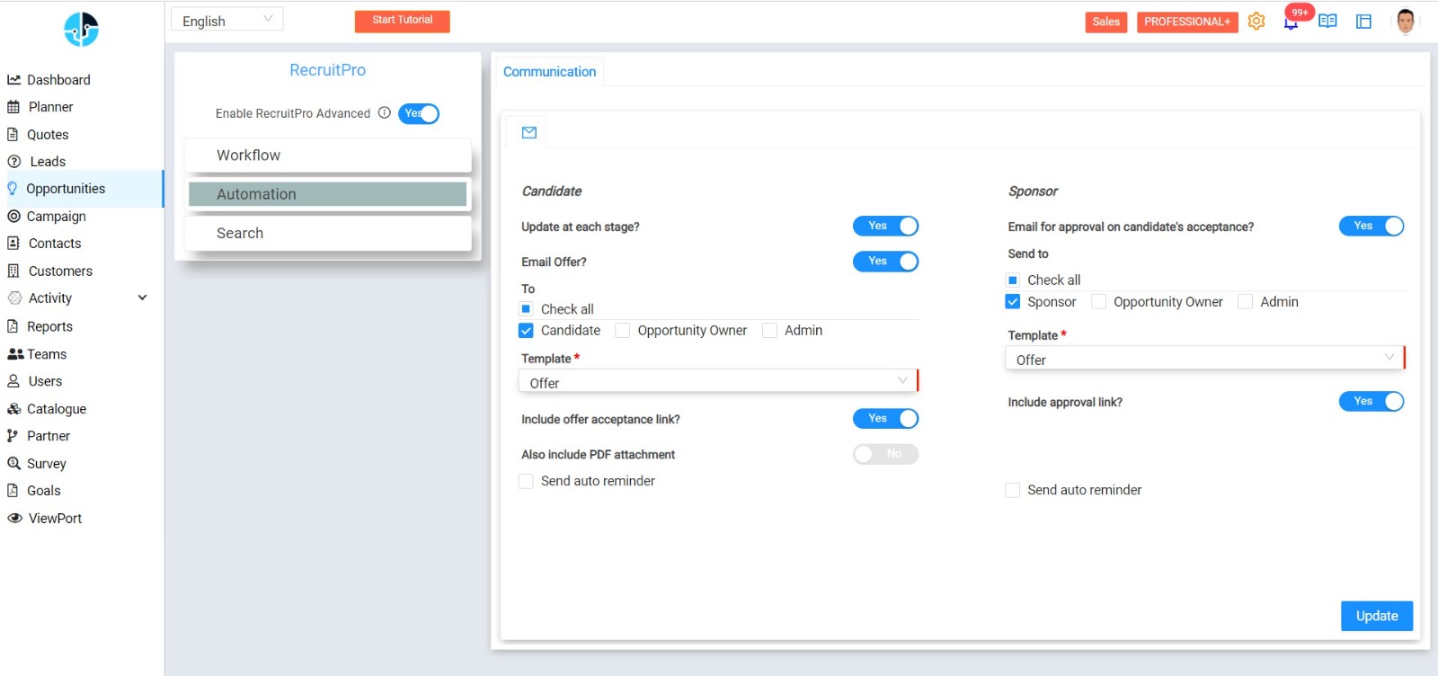Open Planner calendar icon in sidebar
This screenshot has width=1438, height=676.
point(13,107)
